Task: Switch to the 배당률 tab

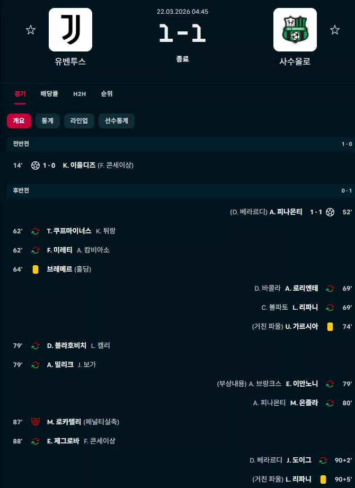Action: click(49, 94)
